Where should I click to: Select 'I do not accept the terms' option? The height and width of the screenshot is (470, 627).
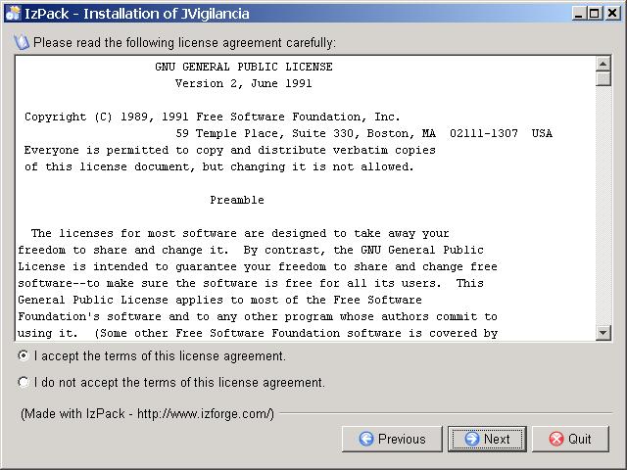pos(24,382)
